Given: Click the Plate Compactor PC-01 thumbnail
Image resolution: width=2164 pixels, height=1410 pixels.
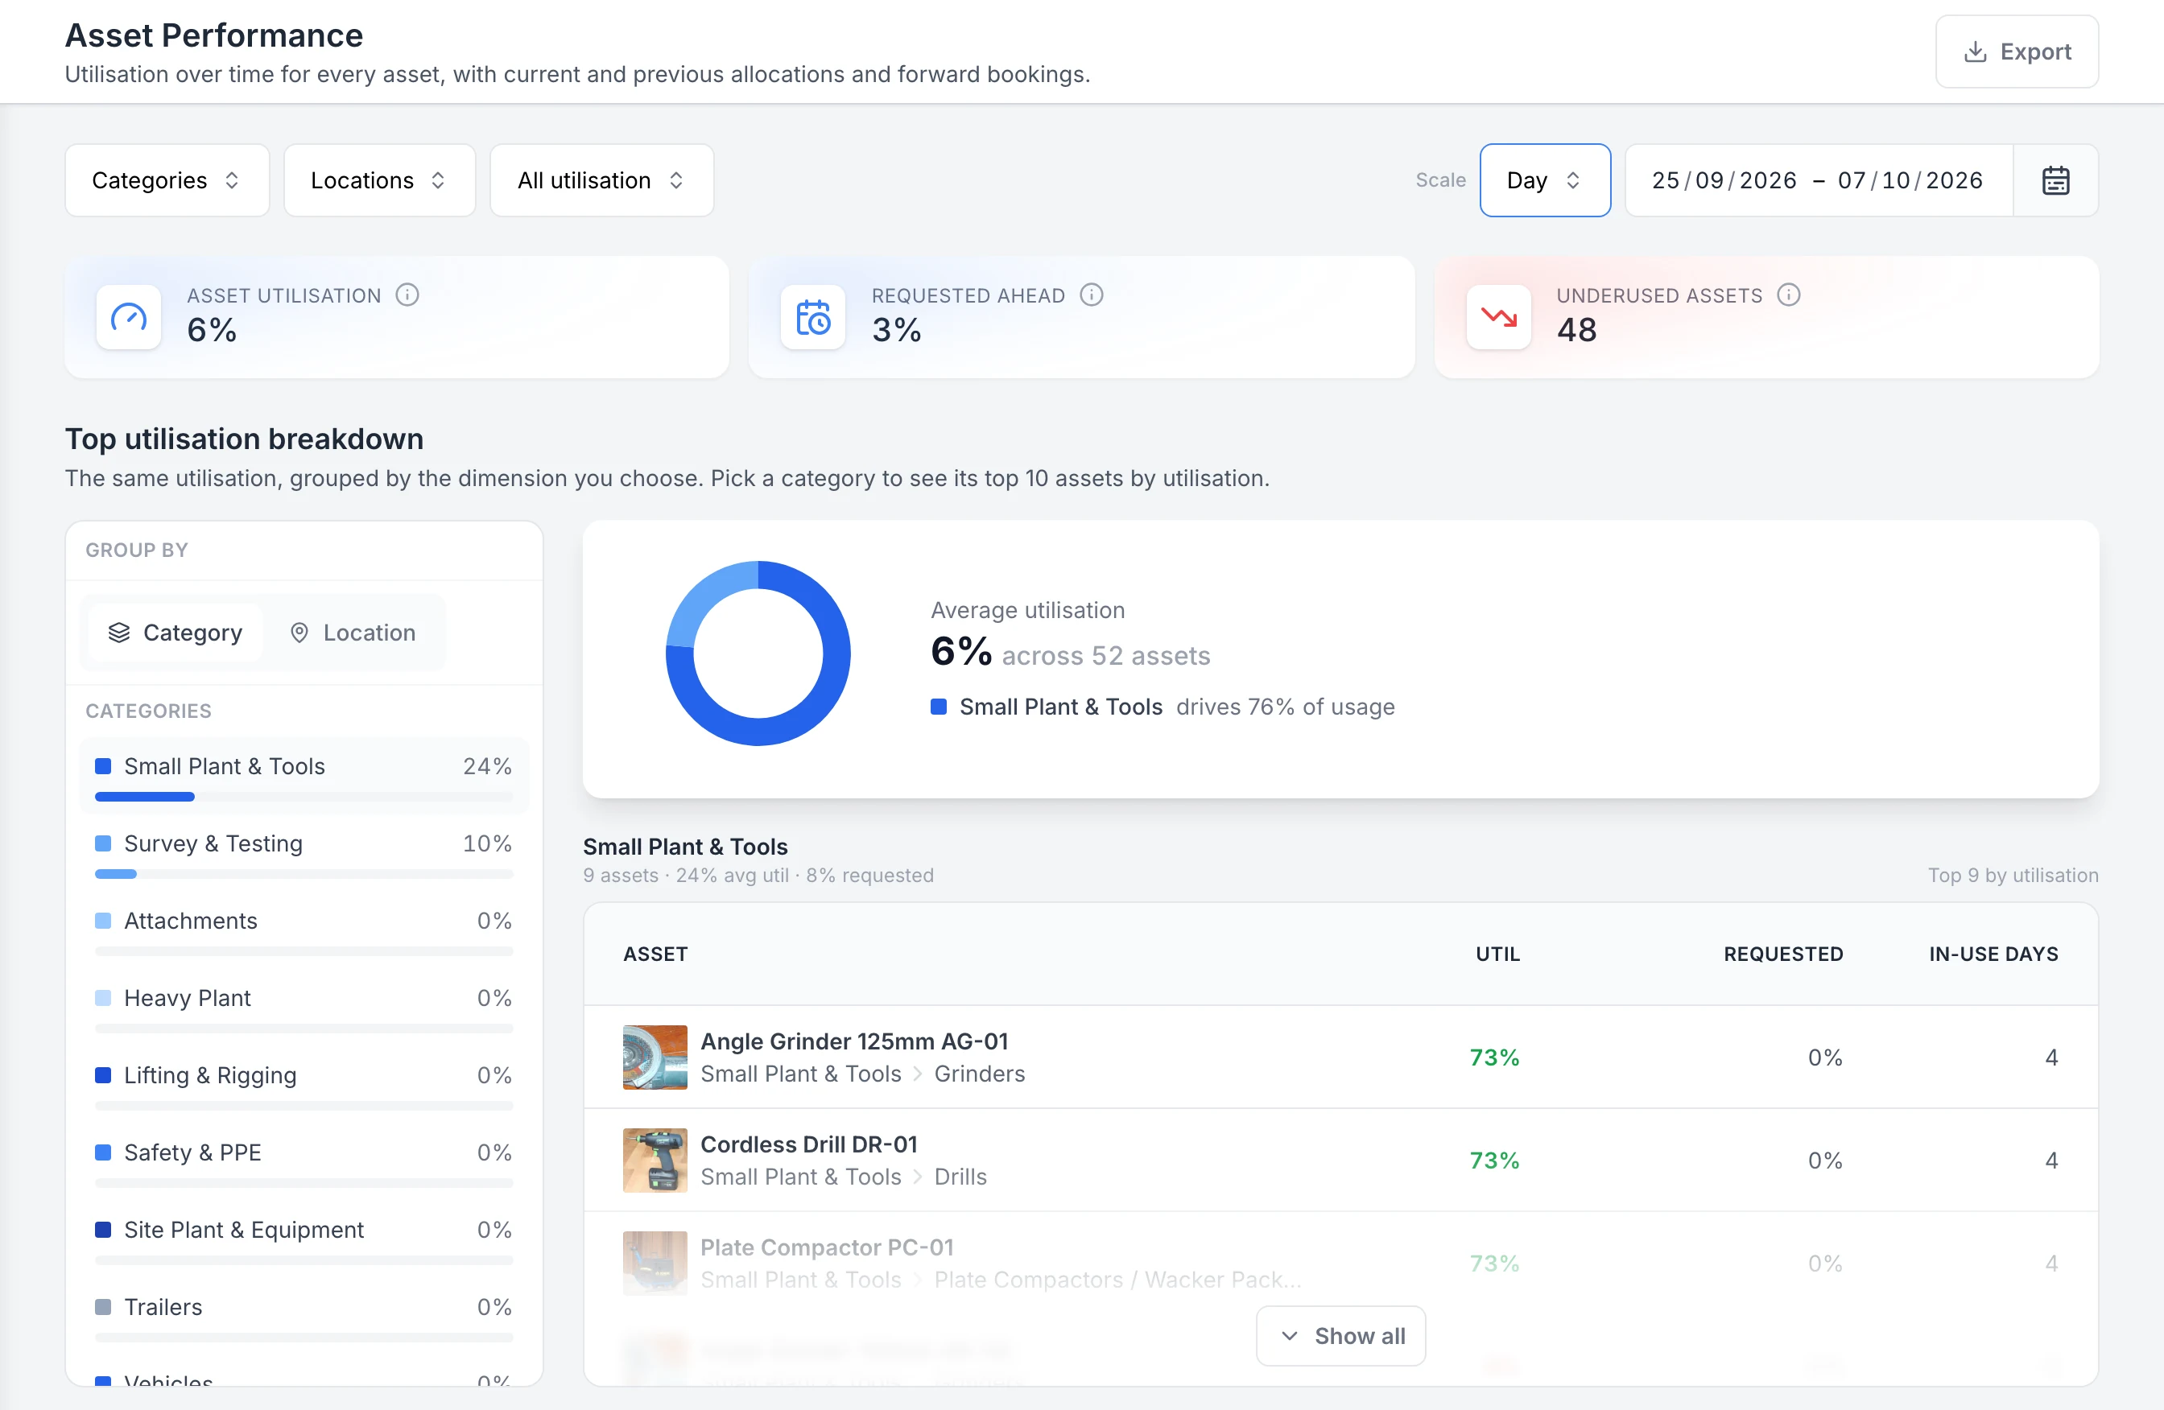Looking at the screenshot, I should [655, 1262].
